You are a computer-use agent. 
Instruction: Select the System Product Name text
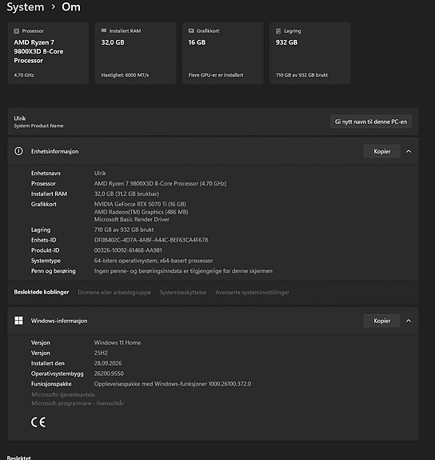click(x=38, y=126)
